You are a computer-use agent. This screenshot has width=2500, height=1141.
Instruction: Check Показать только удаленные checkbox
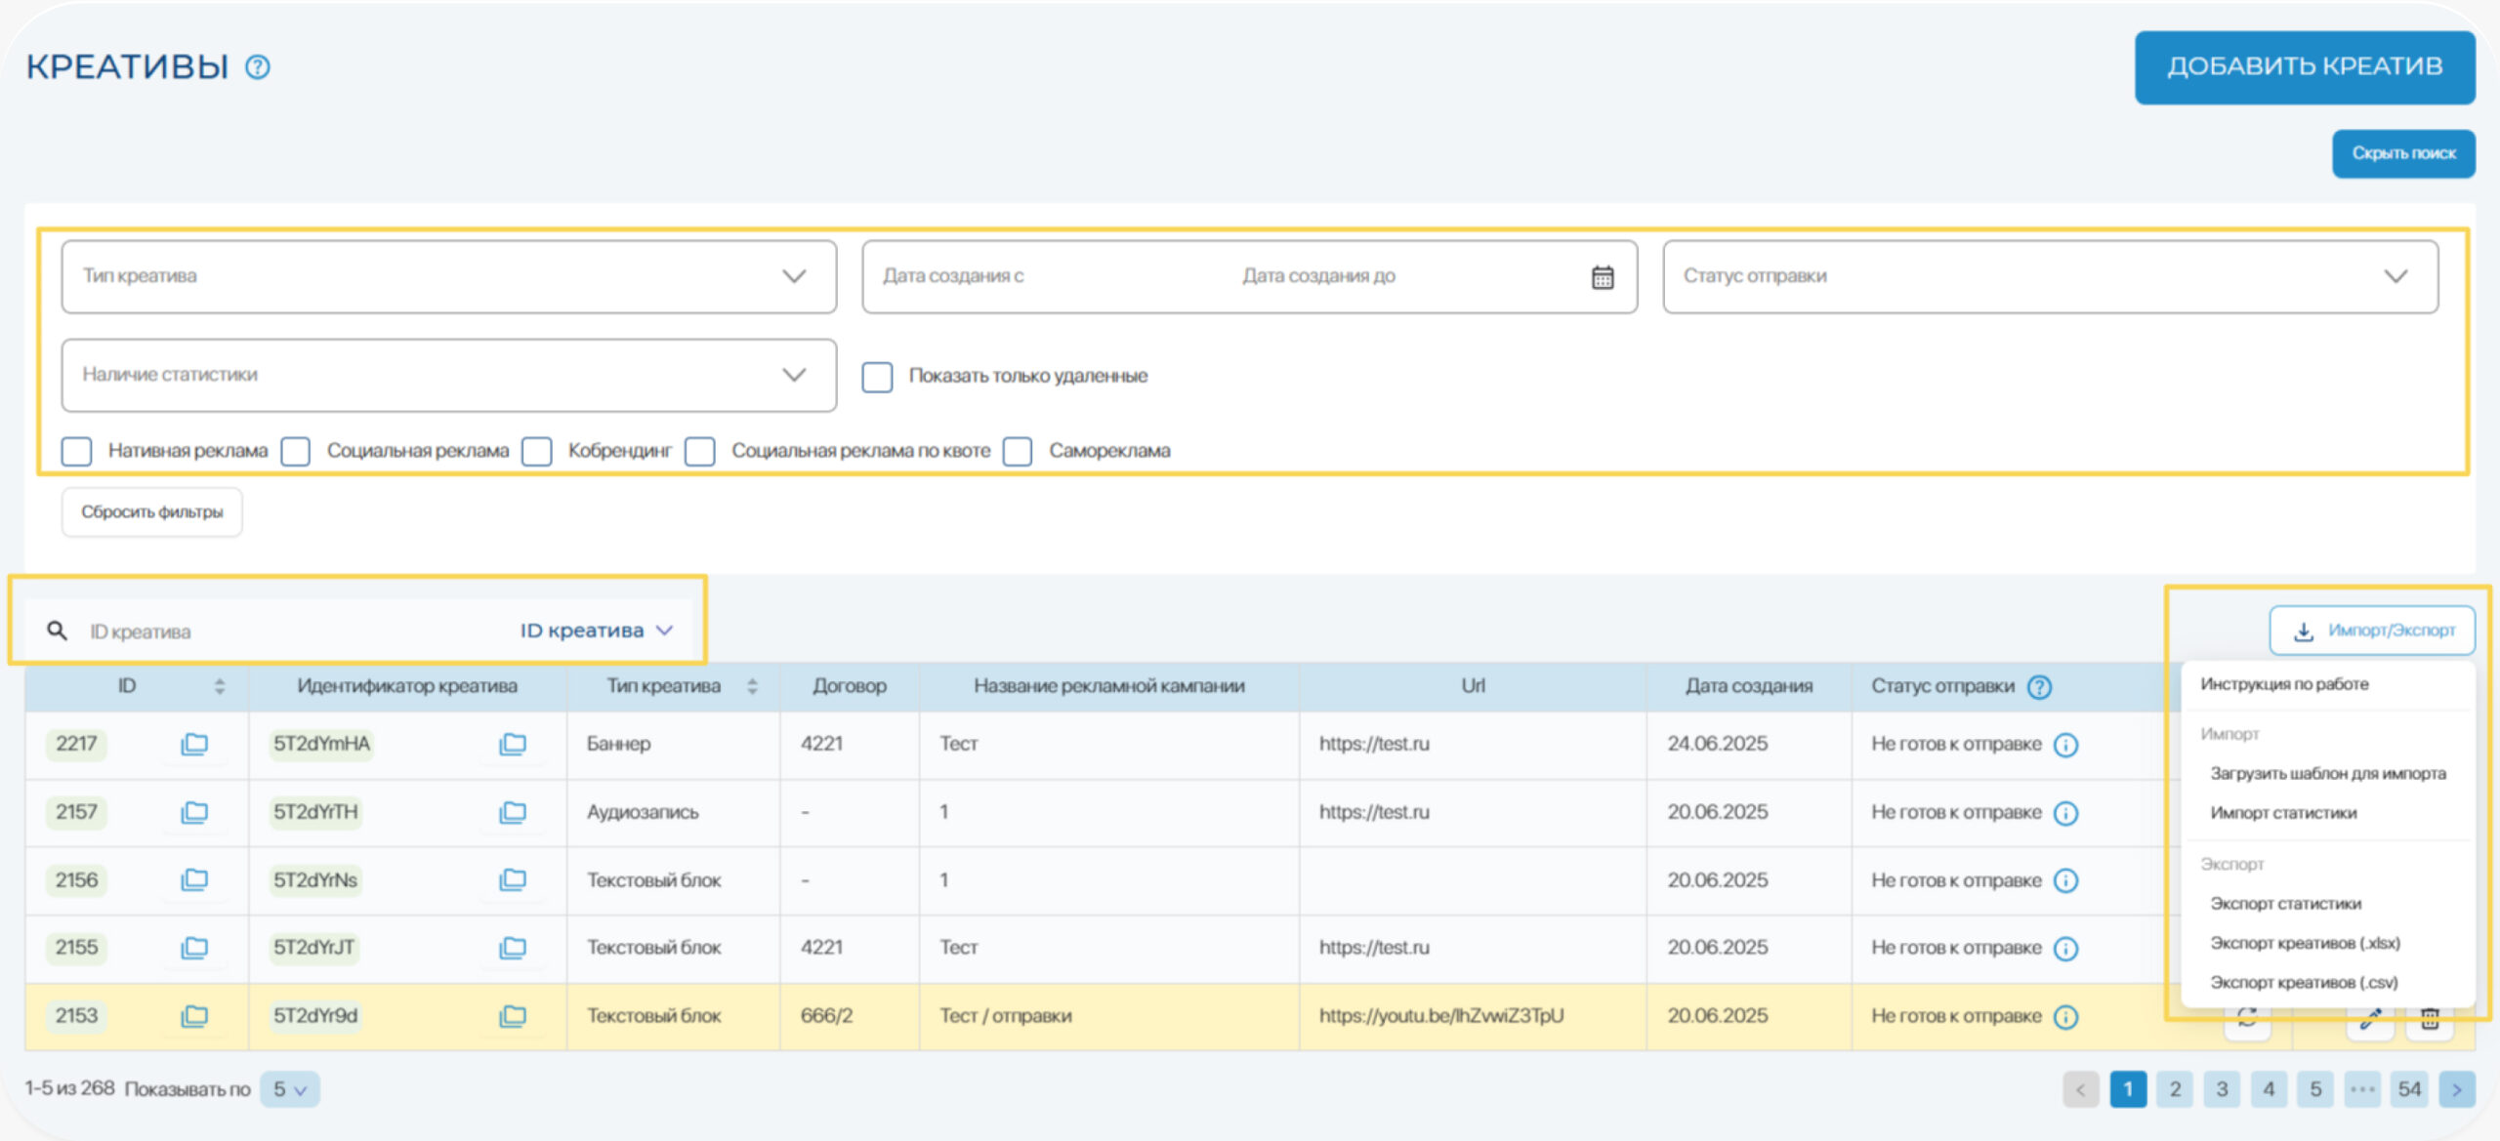(877, 377)
